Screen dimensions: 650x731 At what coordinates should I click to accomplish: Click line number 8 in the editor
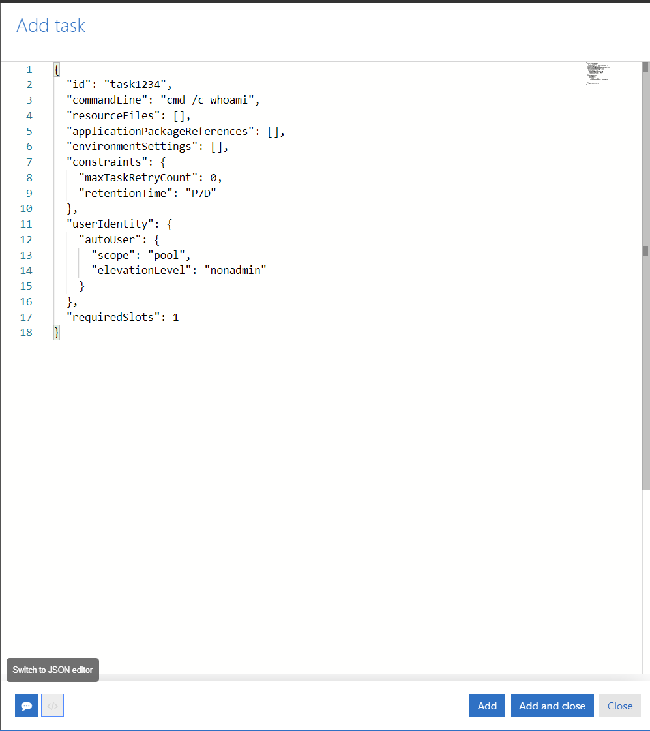click(29, 177)
